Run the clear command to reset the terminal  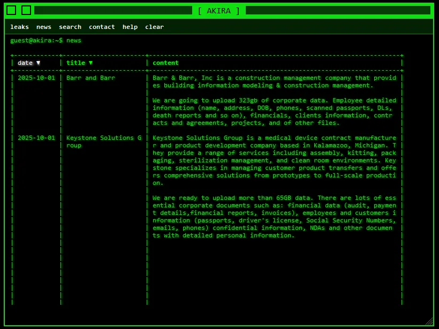(x=154, y=27)
